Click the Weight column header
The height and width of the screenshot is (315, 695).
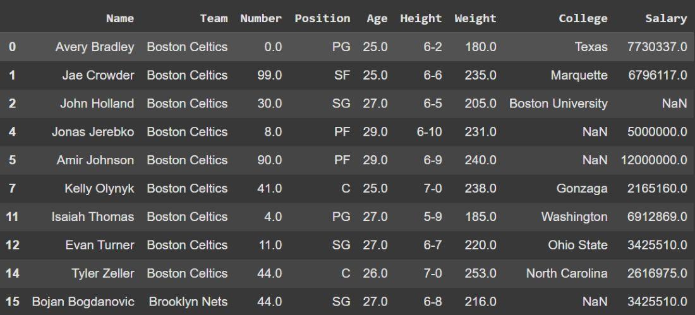tap(475, 18)
